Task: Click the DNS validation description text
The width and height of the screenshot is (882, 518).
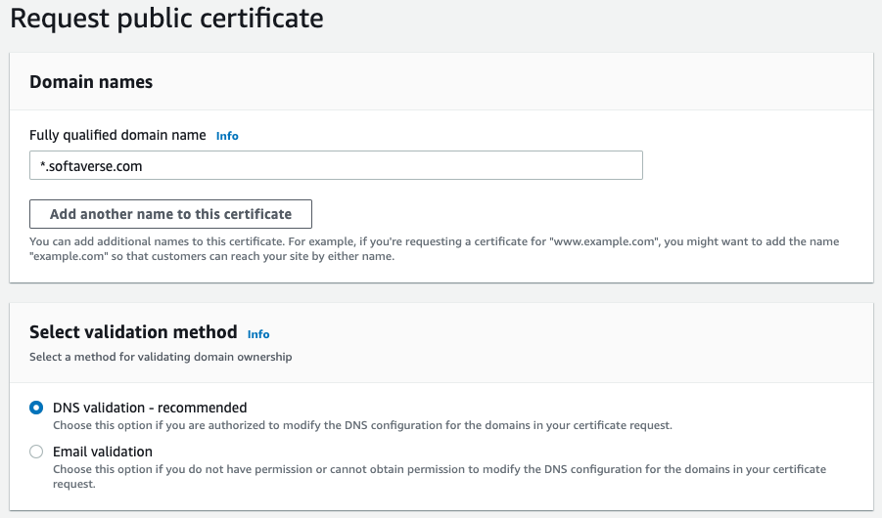Action: 362,425
